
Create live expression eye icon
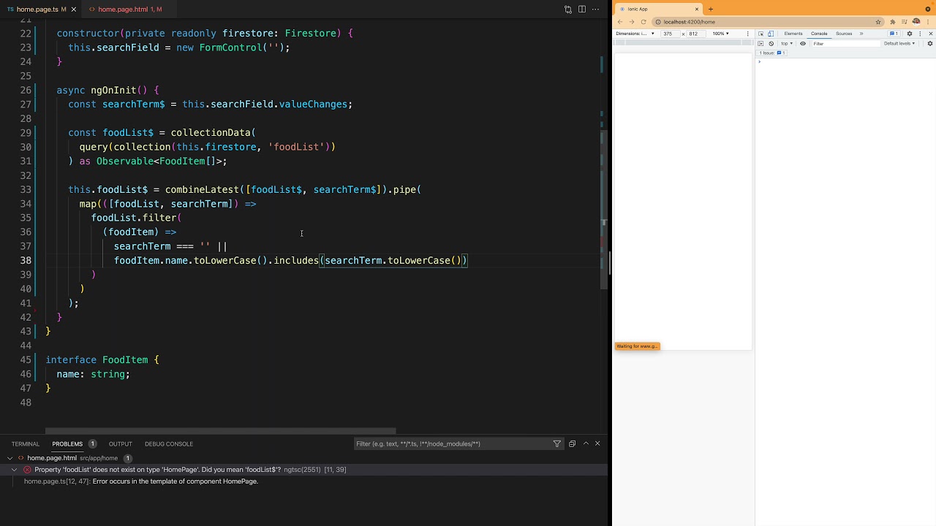click(803, 44)
